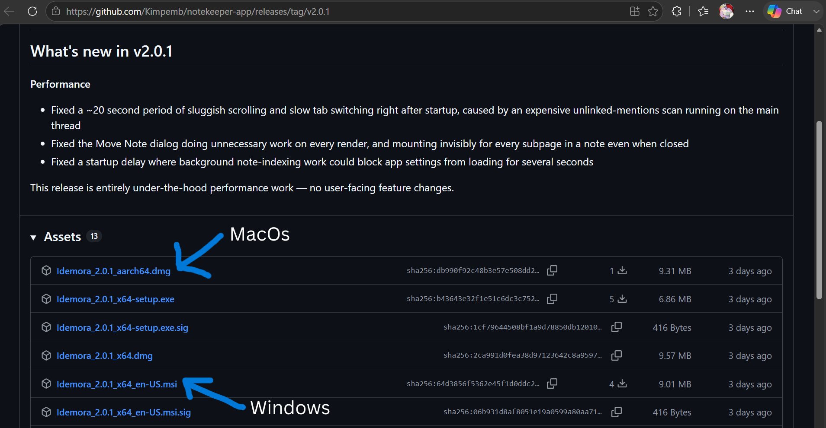Screen dimensions: 826x428
Task: Open Copilot Chat in the toolbar
Action: [x=785, y=11]
